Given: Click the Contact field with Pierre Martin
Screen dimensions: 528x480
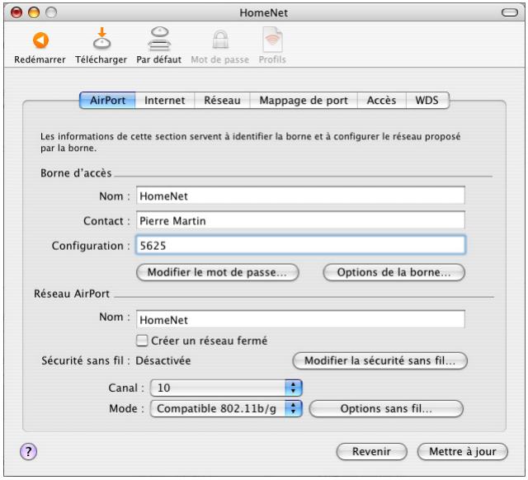Looking at the screenshot, I should point(300,220).
